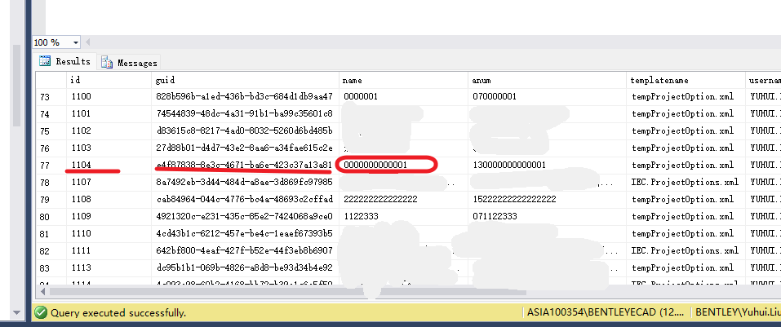
Task: Click id cell 1102
Action: point(109,131)
